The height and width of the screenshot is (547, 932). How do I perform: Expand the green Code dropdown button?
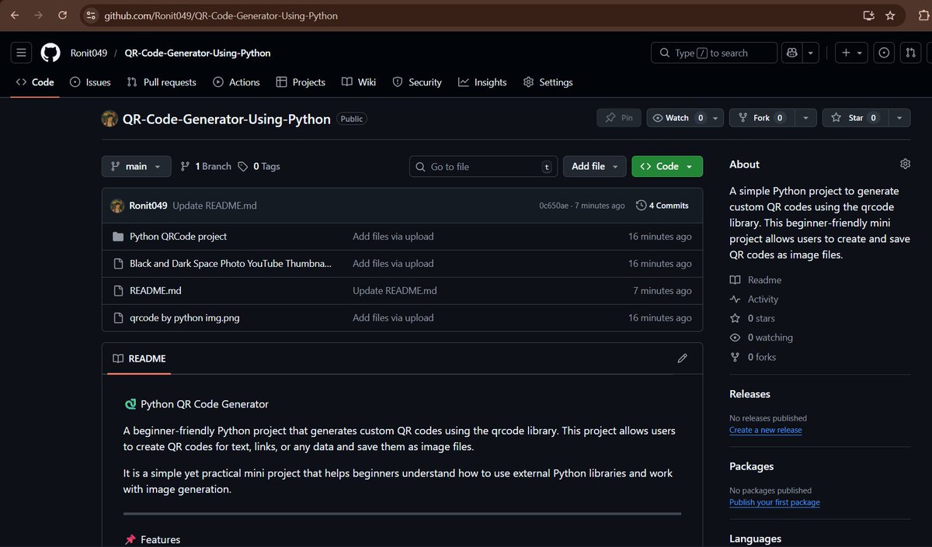pos(667,166)
